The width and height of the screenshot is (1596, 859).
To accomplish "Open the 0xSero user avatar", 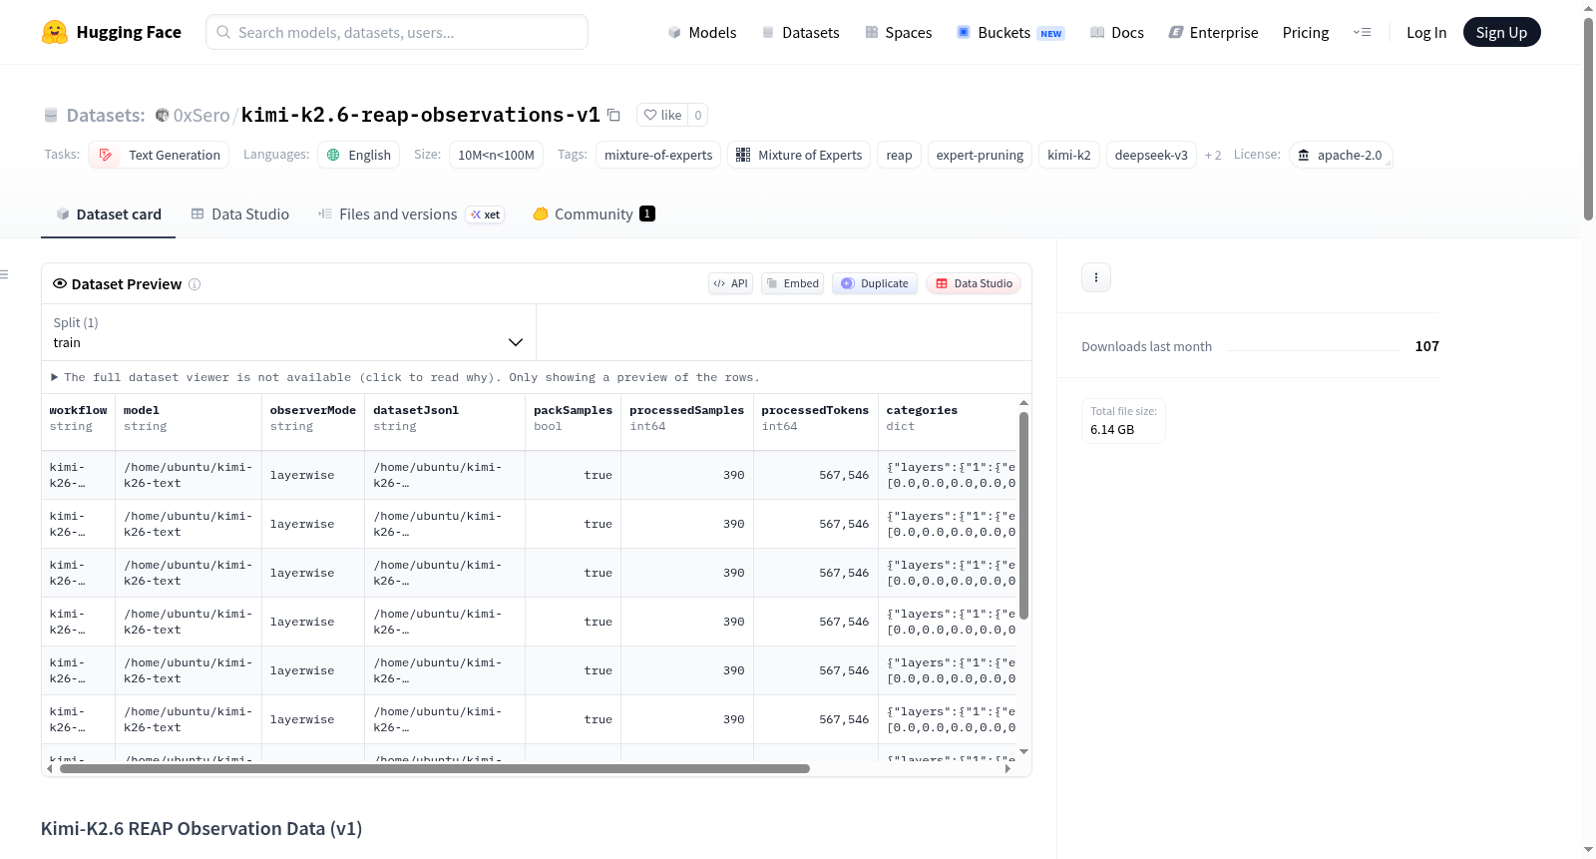I will [162, 115].
